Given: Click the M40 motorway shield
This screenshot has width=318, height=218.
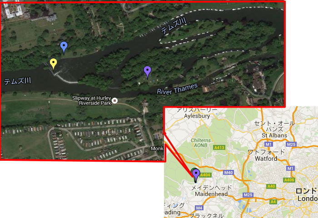Looking at the screenshot, I should [x=229, y=173].
